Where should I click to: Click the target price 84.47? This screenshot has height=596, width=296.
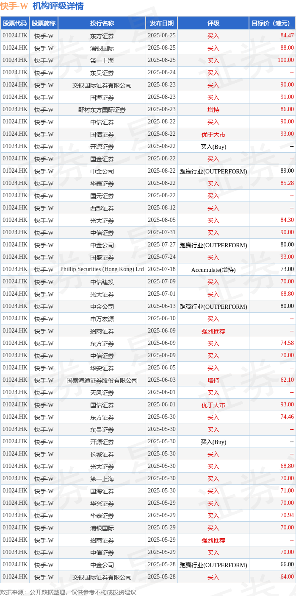287,36
